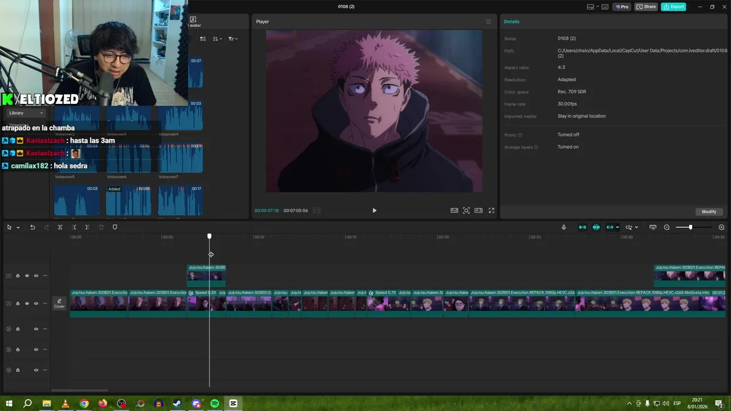731x411 pixels.
Task: Show the Proxy help tooltip icon
Action: coord(520,135)
